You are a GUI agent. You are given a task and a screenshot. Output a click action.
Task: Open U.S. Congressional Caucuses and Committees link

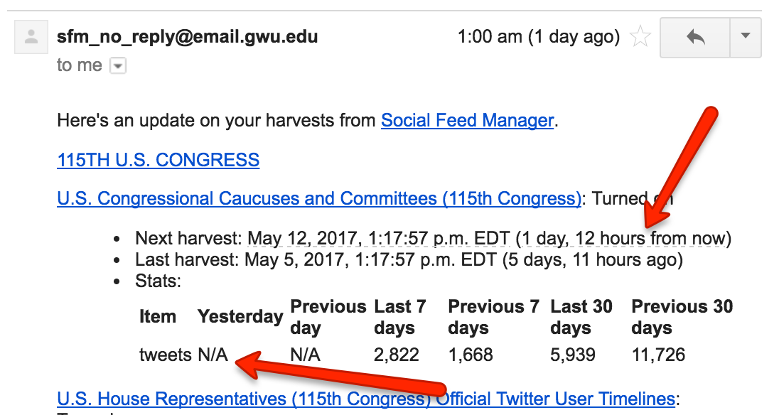click(x=319, y=198)
